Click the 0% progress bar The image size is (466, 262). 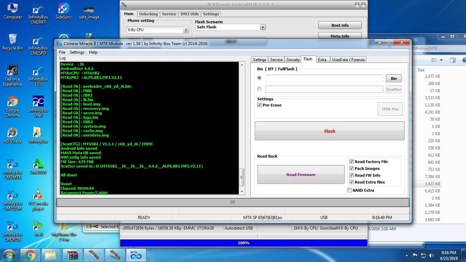tap(233, 202)
